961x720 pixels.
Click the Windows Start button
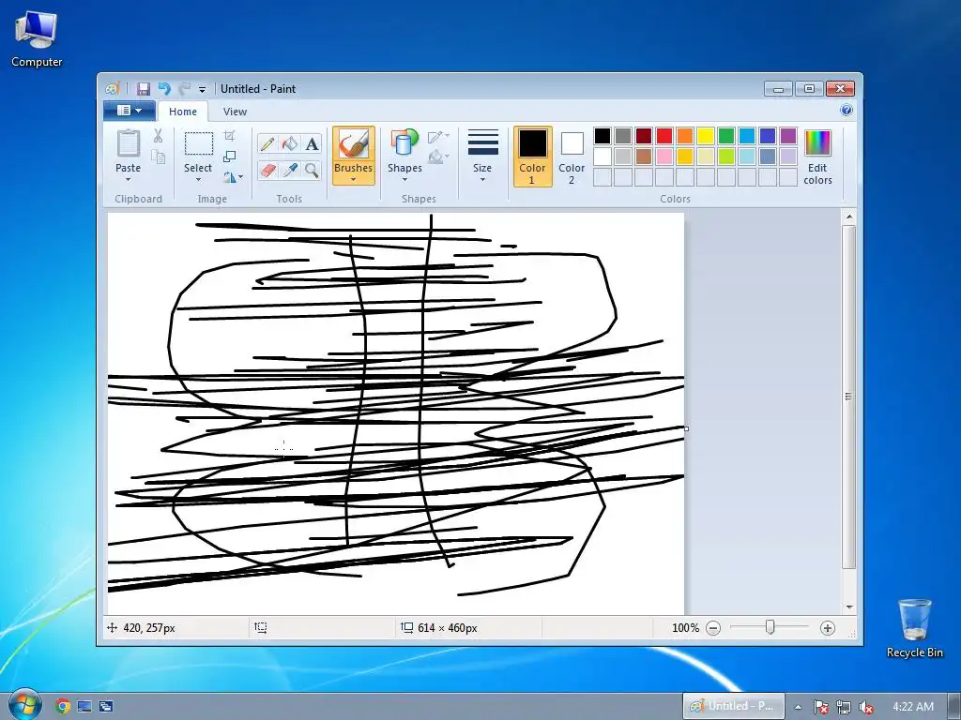24,705
